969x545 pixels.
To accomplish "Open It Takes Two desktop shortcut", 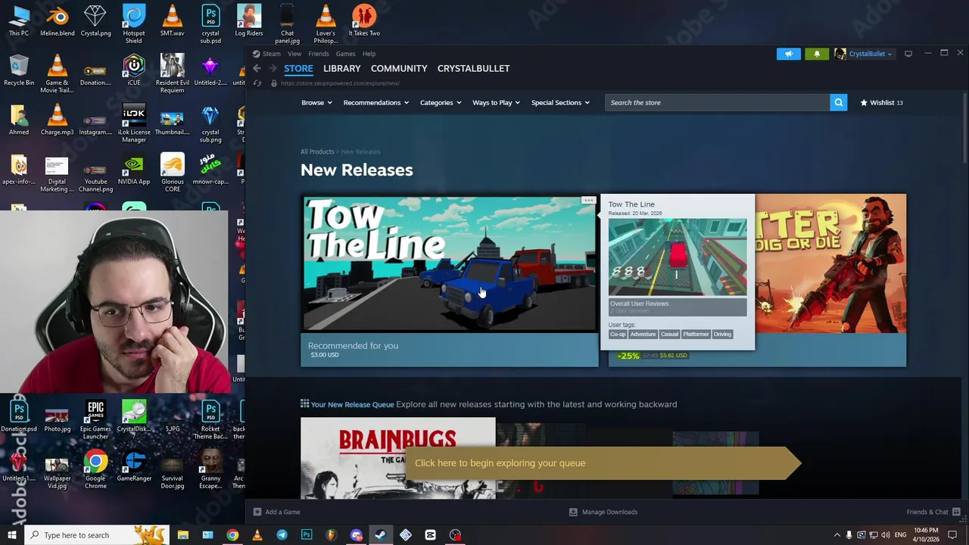I will pos(364,20).
